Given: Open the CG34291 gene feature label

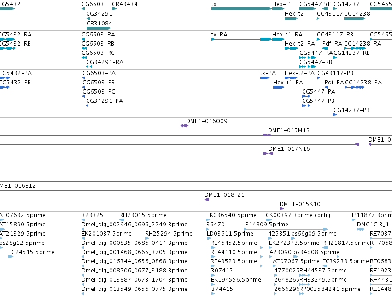Looking at the screenshot, I should pyautogui.click(x=99, y=13).
